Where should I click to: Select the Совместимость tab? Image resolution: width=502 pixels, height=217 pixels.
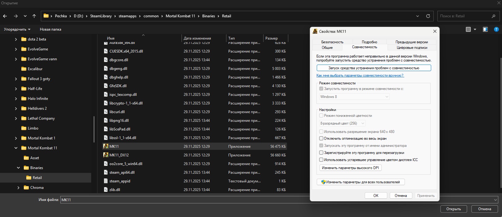(365, 47)
